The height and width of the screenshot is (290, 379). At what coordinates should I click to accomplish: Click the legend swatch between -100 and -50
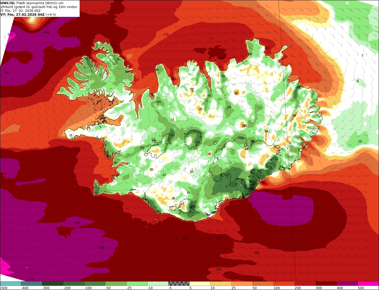95,283
